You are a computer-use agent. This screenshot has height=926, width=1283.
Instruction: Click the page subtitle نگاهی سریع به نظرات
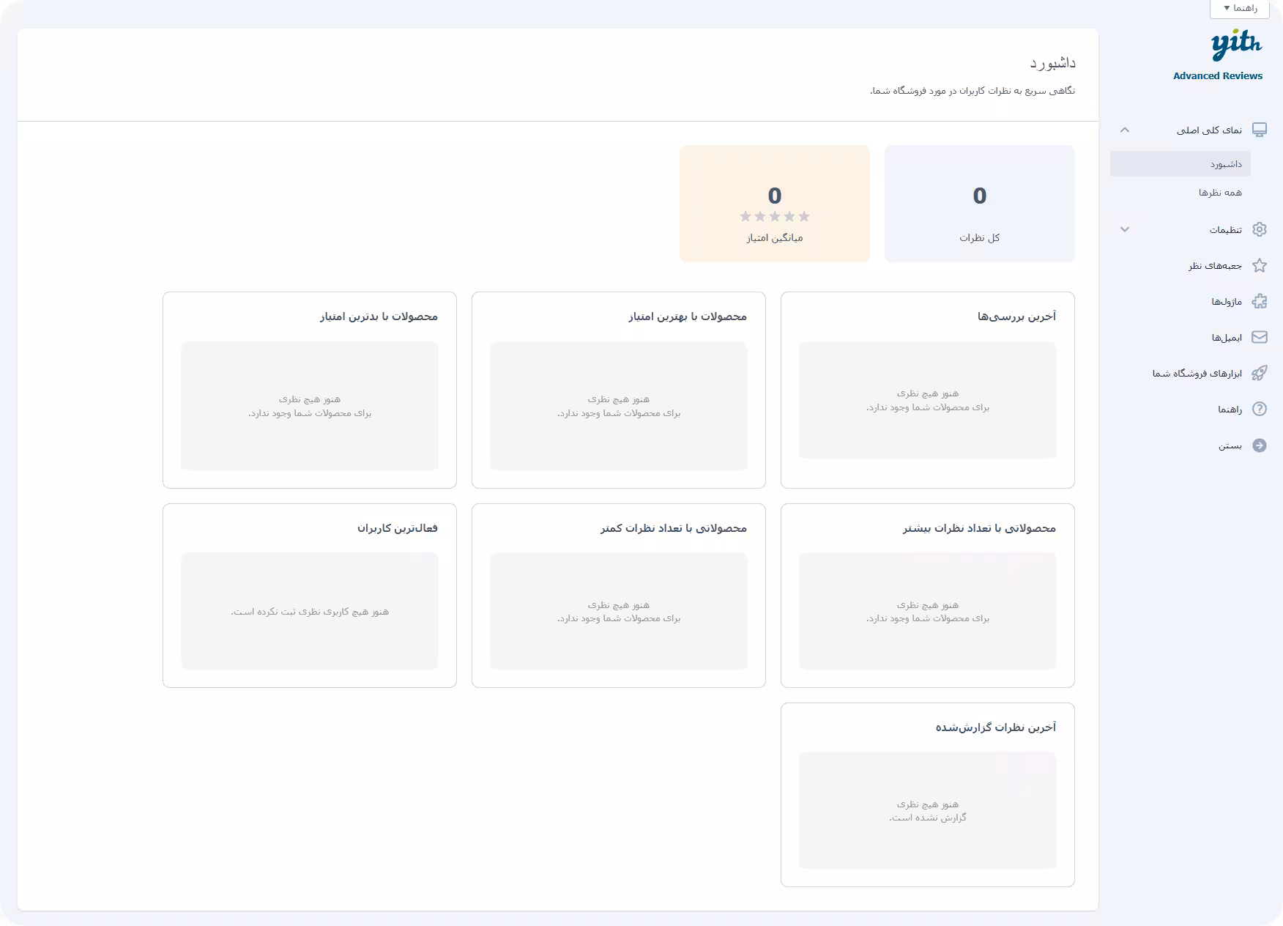point(973,91)
